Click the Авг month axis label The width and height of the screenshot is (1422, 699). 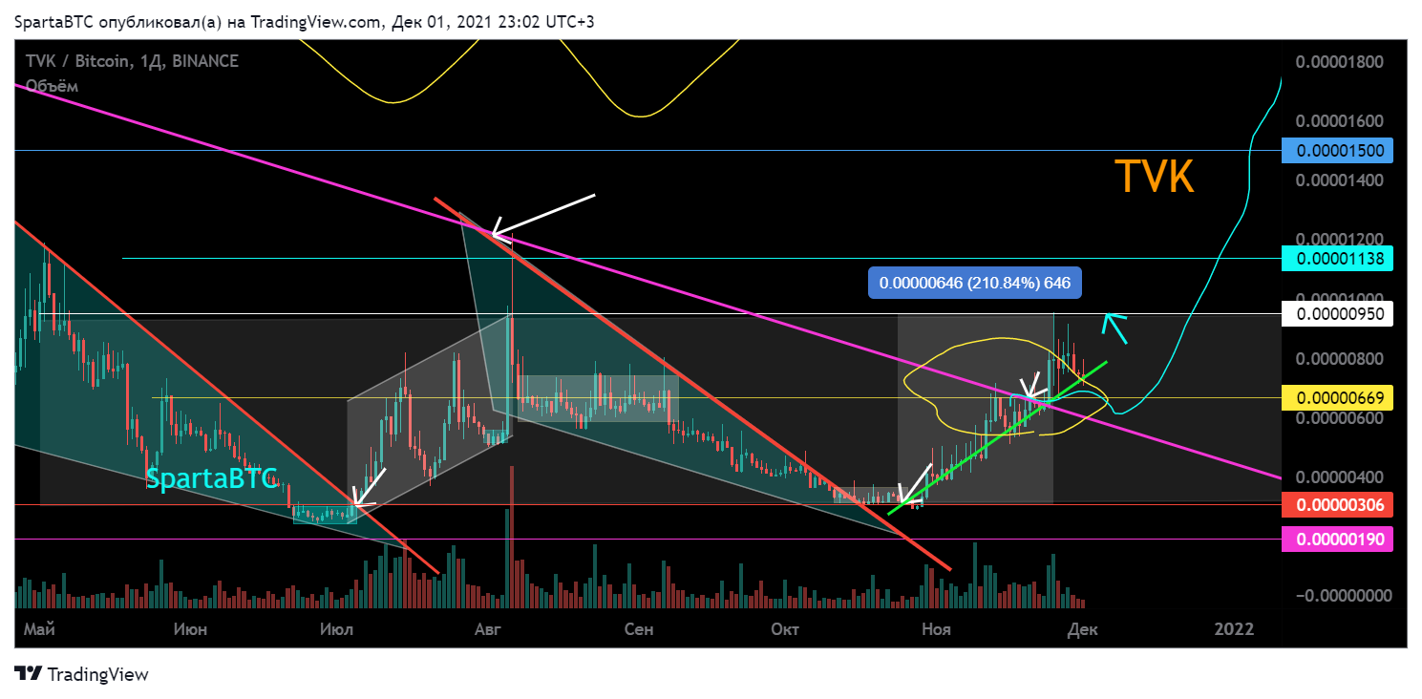click(x=487, y=629)
